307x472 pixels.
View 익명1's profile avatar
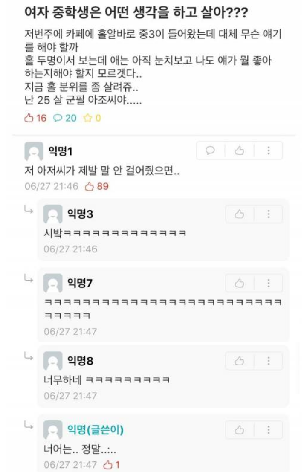[34, 151]
